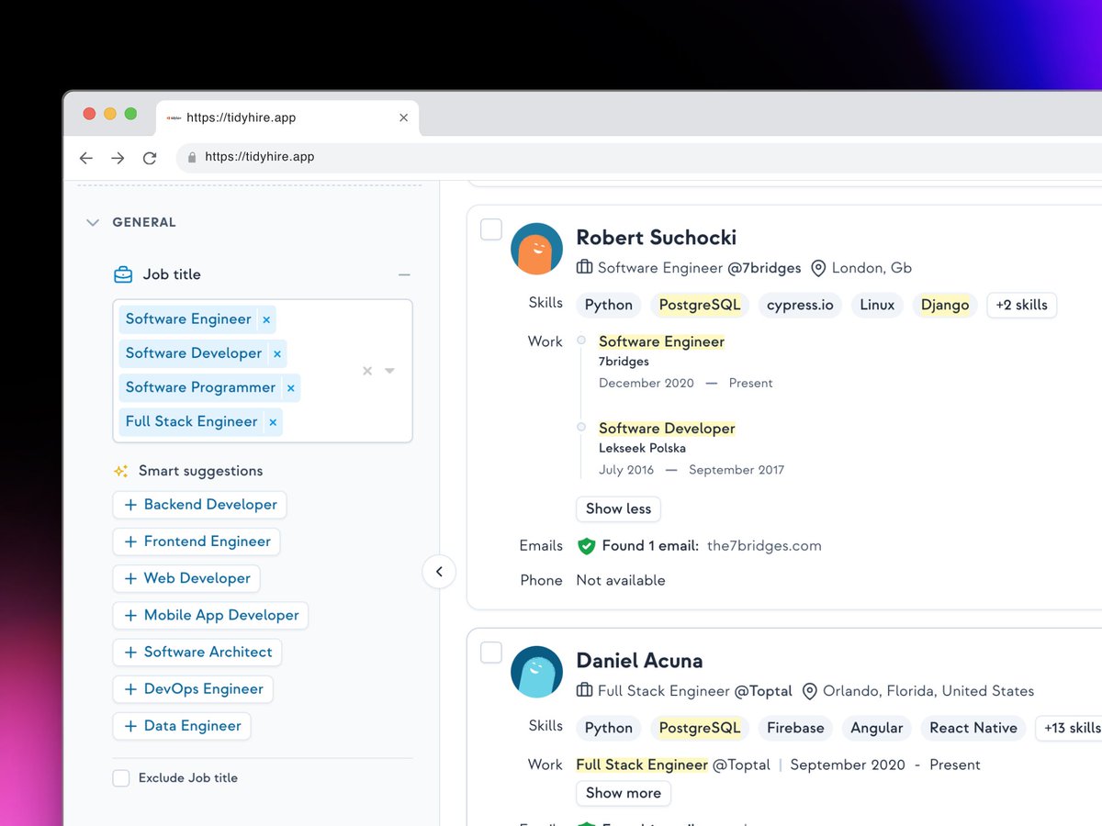Viewport: 1102px width, 826px height.
Task: Select Daniel Acuna's candidate checkbox
Action: tap(491, 652)
